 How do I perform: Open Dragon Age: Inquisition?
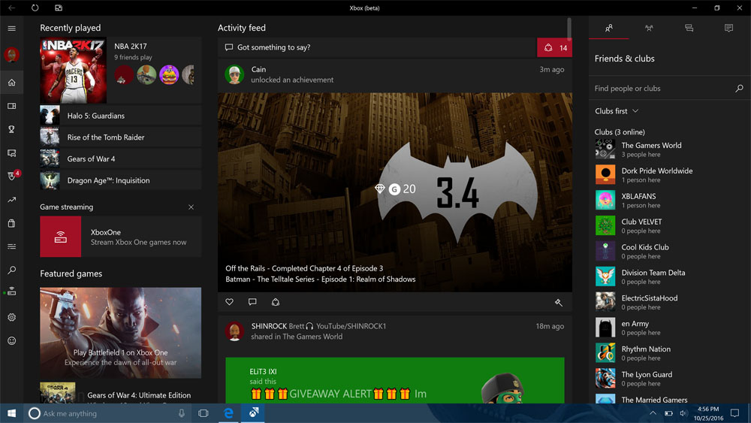pos(121,180)
